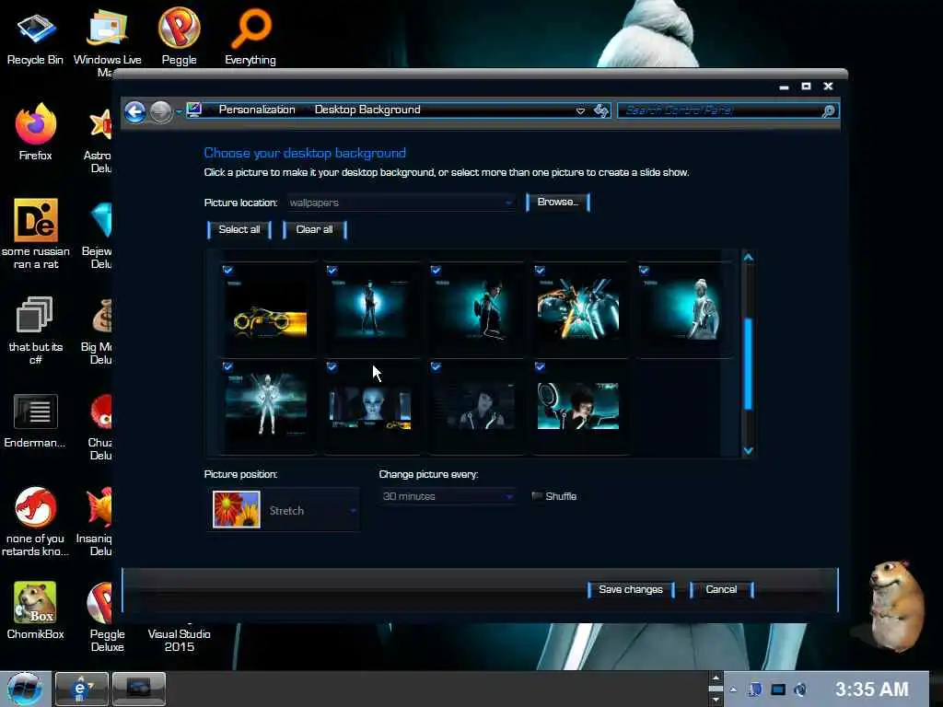This screenshot has height=707, width=943.
Task: Refresh the address bar location
Action: [600, 110]
